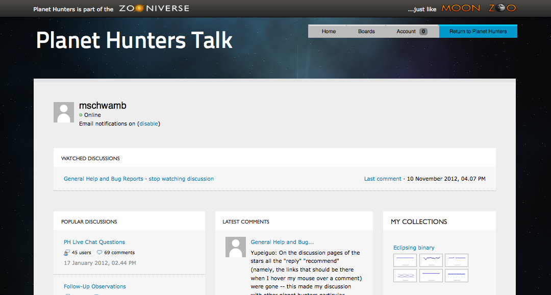This screenshot has height=295, width=551.
Task: Click the Zooniverse logo in header
Action: [154, 9]
